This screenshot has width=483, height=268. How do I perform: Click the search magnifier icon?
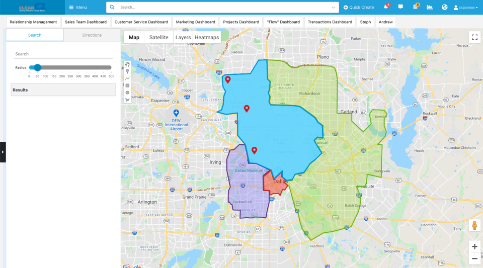112,7
